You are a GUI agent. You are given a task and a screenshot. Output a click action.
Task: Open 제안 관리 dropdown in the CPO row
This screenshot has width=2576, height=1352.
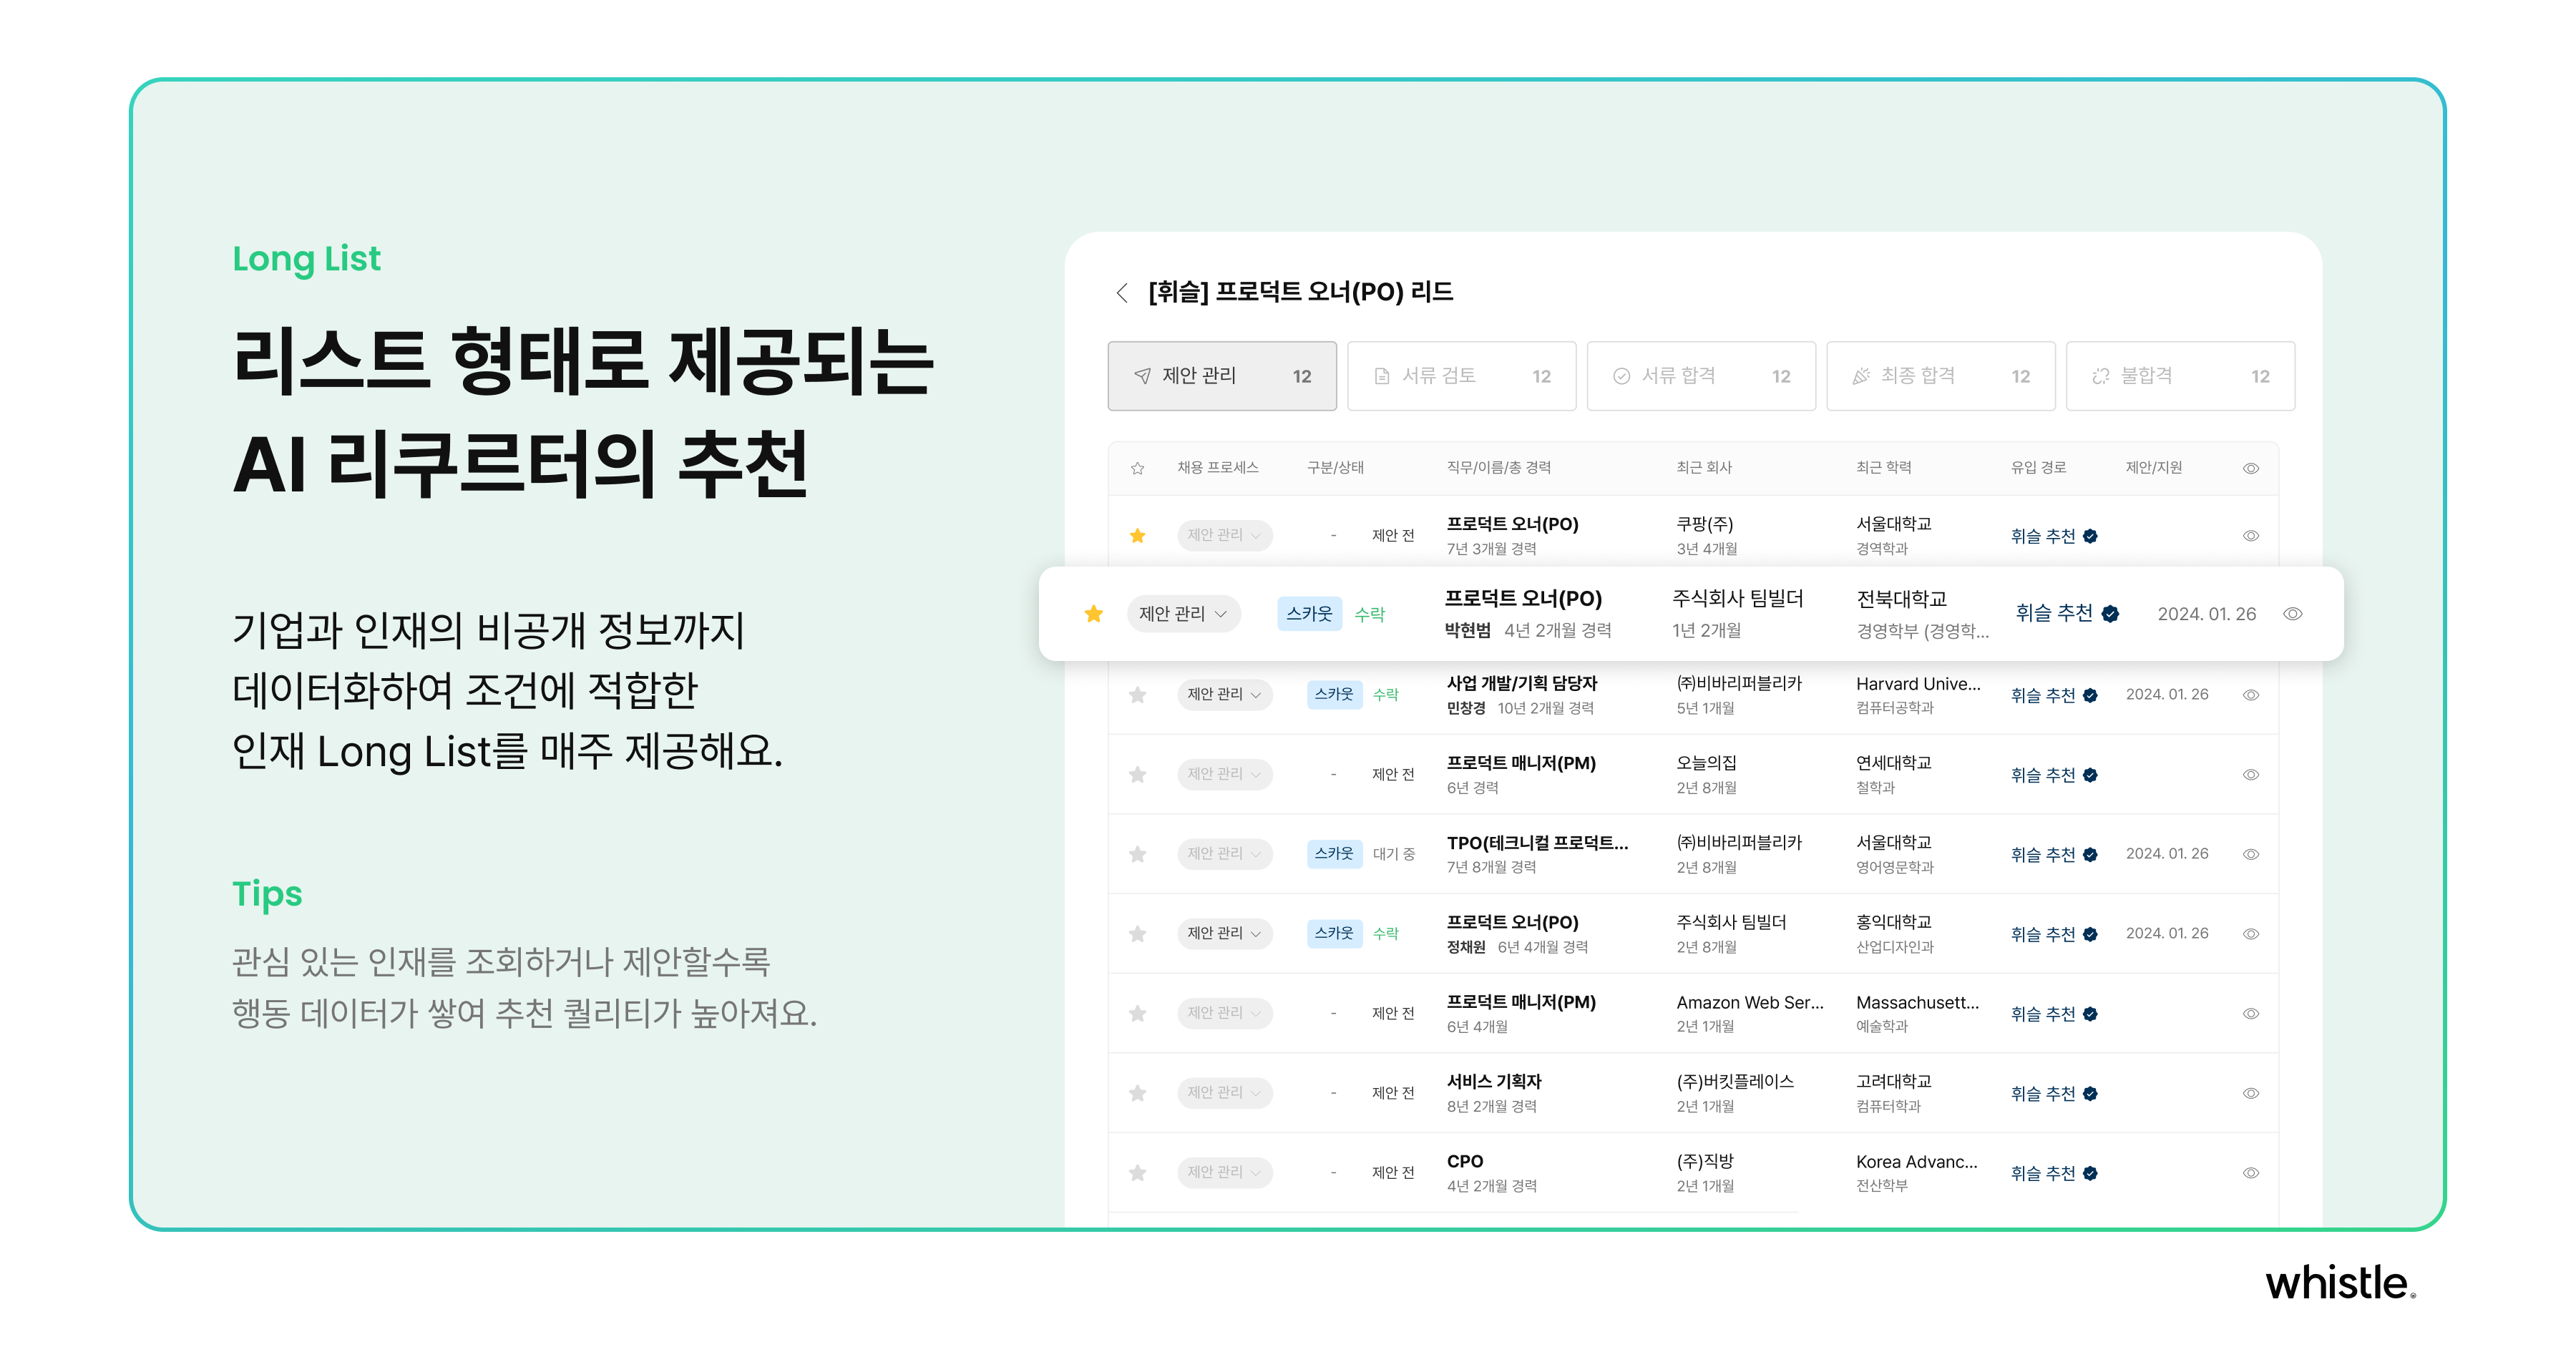pos(1224,1172)
